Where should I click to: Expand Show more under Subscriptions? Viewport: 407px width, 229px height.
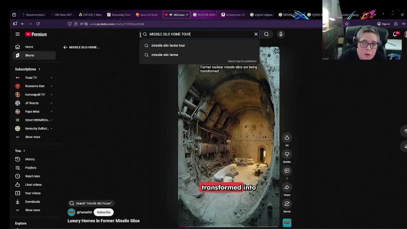point(34,137)
